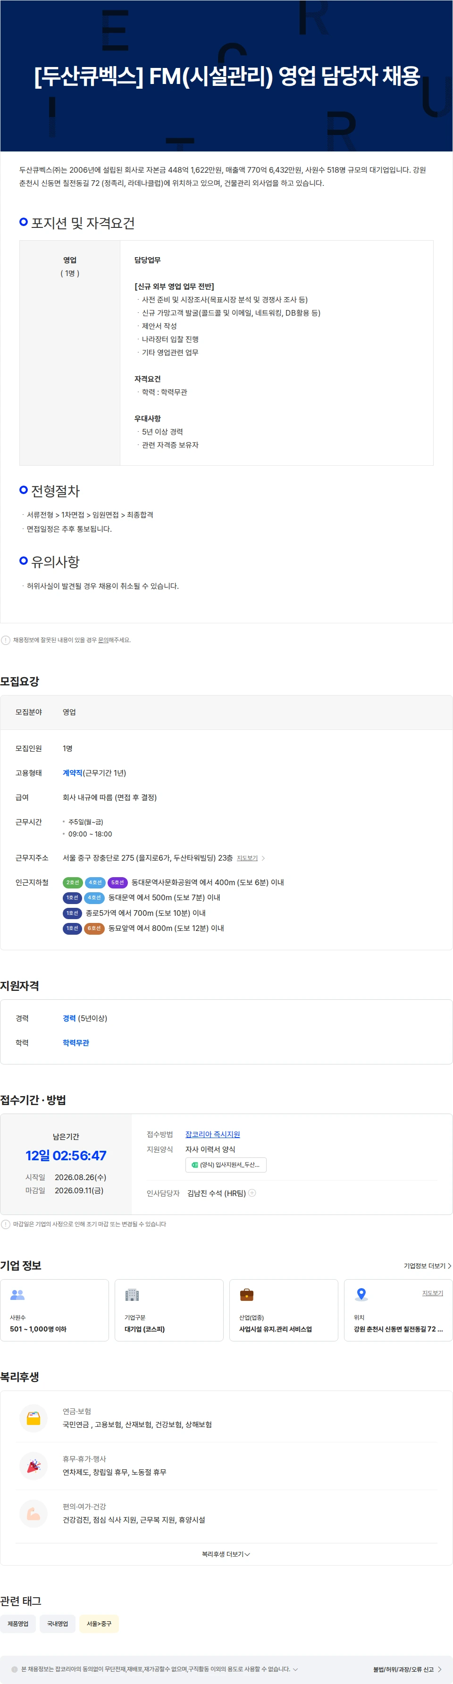Open 기업정보 더보기 link
453x1684 pixels.
pyautogui.click(x=428, y=1266)
